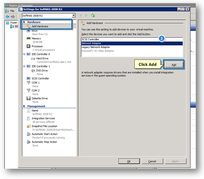This screenshot has width=204, height=179.
Task: Click the Diskette Drive floppy icon
Action: [29, 98]
